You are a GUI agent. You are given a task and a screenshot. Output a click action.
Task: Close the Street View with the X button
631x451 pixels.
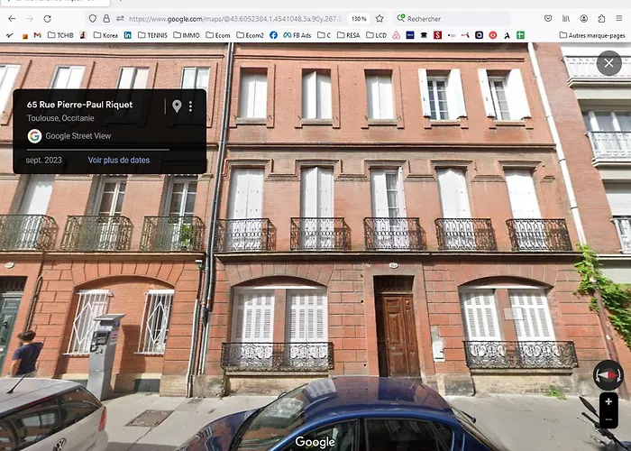click(x=609, y=63)
